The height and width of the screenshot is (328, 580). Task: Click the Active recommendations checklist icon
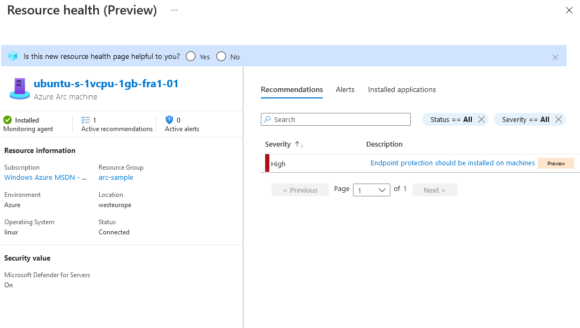pos(86,120)
